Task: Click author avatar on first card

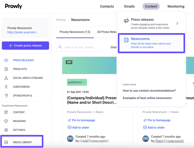Action: (70, 139)
